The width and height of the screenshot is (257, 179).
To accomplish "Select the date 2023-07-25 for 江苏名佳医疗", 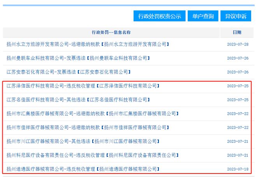I will tap(238, 100).
